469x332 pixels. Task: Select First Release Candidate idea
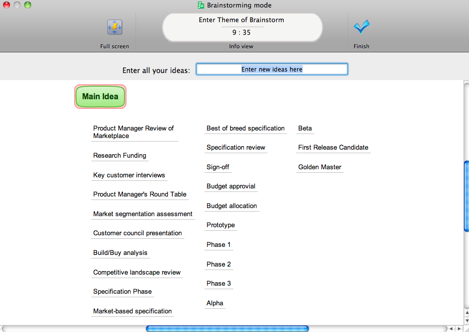click(x=333, y=148)
